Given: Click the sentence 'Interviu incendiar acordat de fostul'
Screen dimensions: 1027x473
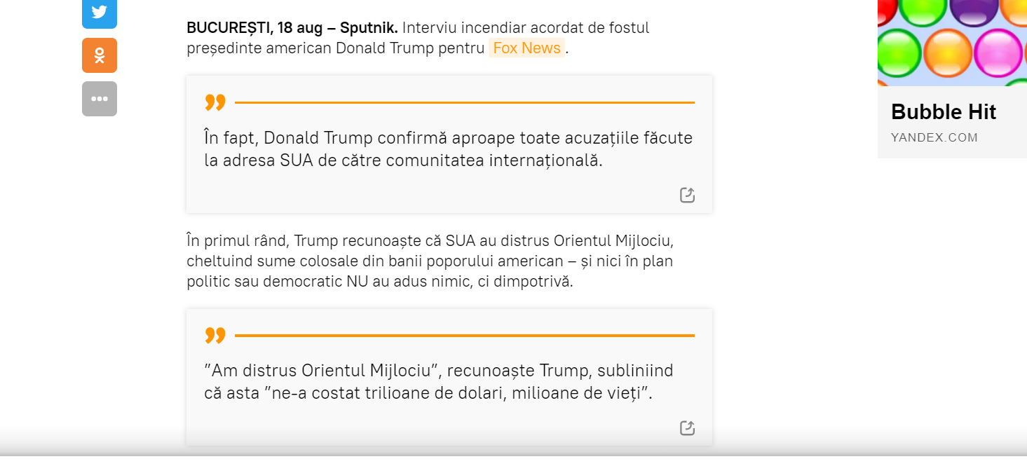Looking at the screenshot, I should coord(526,28).
